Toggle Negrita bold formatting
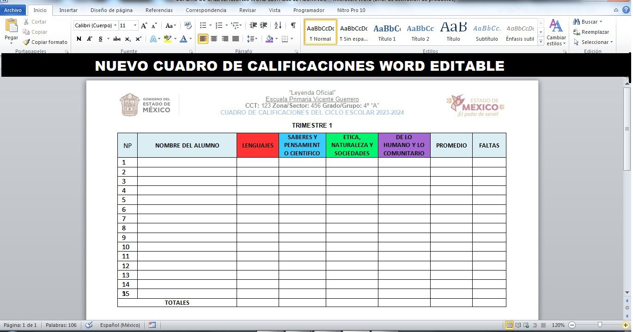This screenshot has height=332, width=633. tap(79, 39)
